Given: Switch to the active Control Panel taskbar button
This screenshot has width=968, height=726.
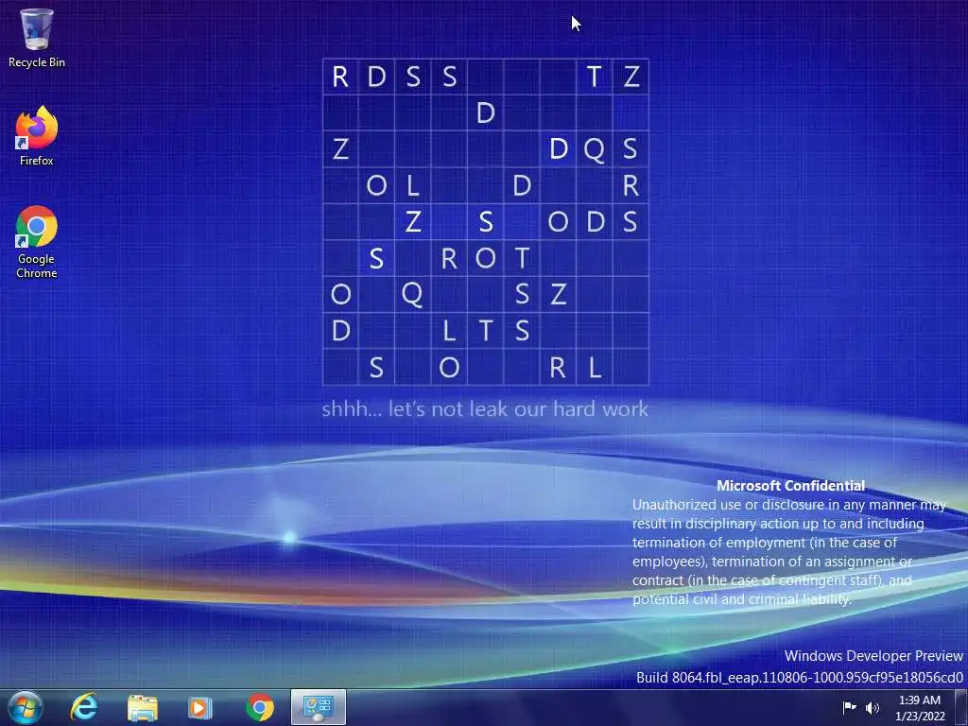Looking at the screenshot, I should pyautogui.click(x=319, y=707).
